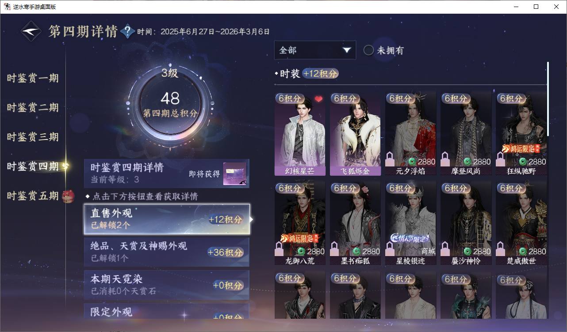Image resolution: width=567 pixels, height=332 pixels.
Task: Select the 时鉴赏二期 tab
Action: (x=33, y=107)
